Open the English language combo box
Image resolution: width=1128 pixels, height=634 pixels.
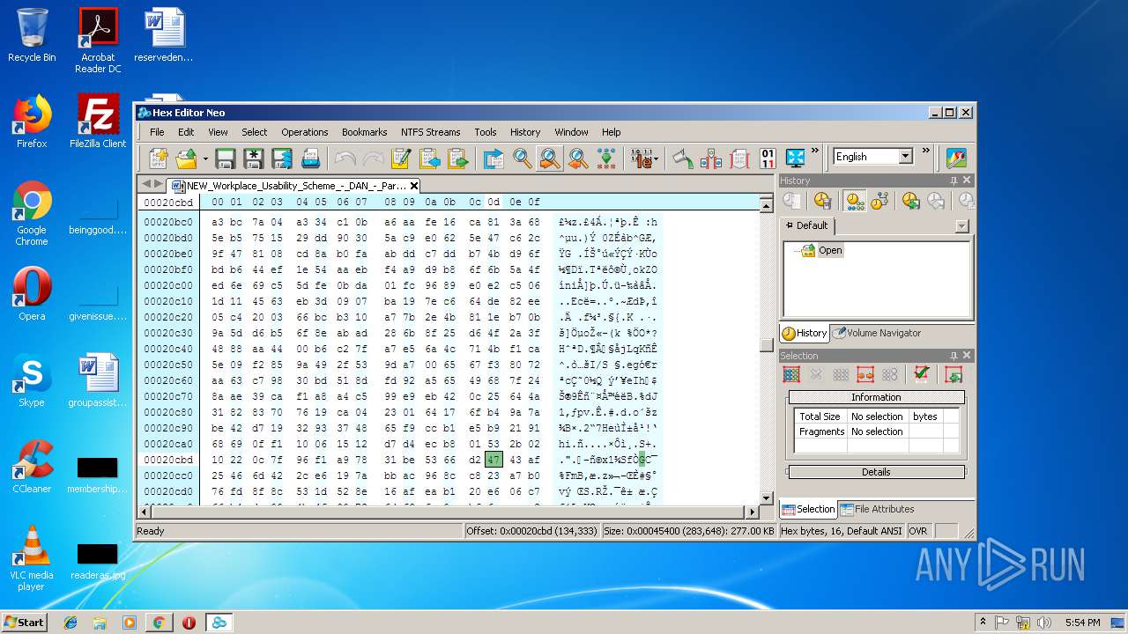tap(872, 157)
